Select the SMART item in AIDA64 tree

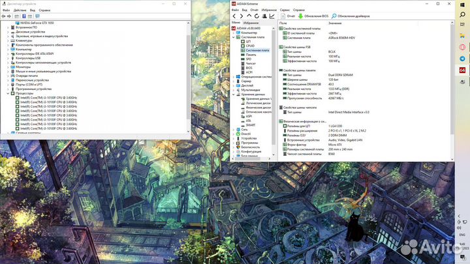[251, 125]
